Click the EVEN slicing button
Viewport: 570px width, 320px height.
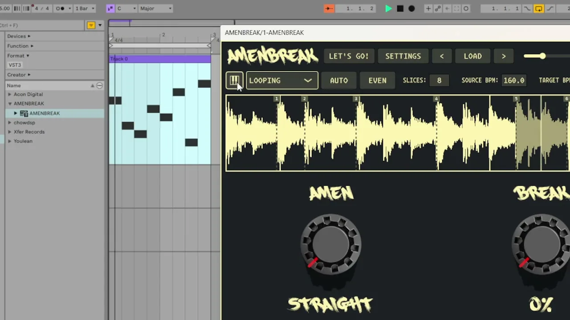pyautogui.click(x=377, y=80)
